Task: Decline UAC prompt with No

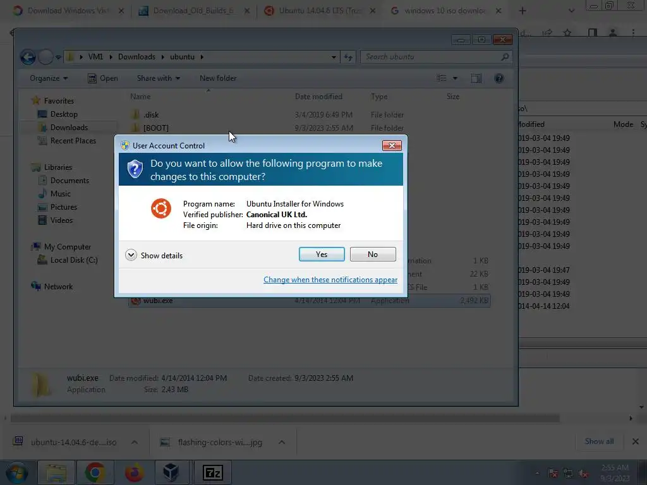Action: coord(373,254)
